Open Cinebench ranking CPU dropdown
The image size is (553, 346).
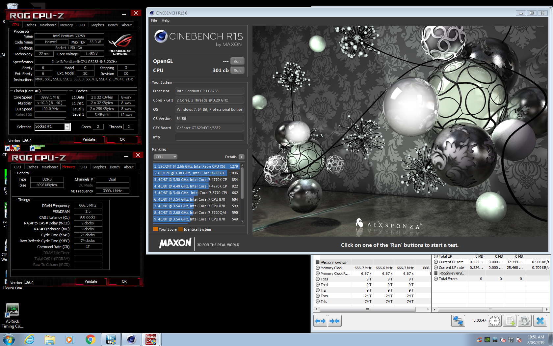[165, 157]
